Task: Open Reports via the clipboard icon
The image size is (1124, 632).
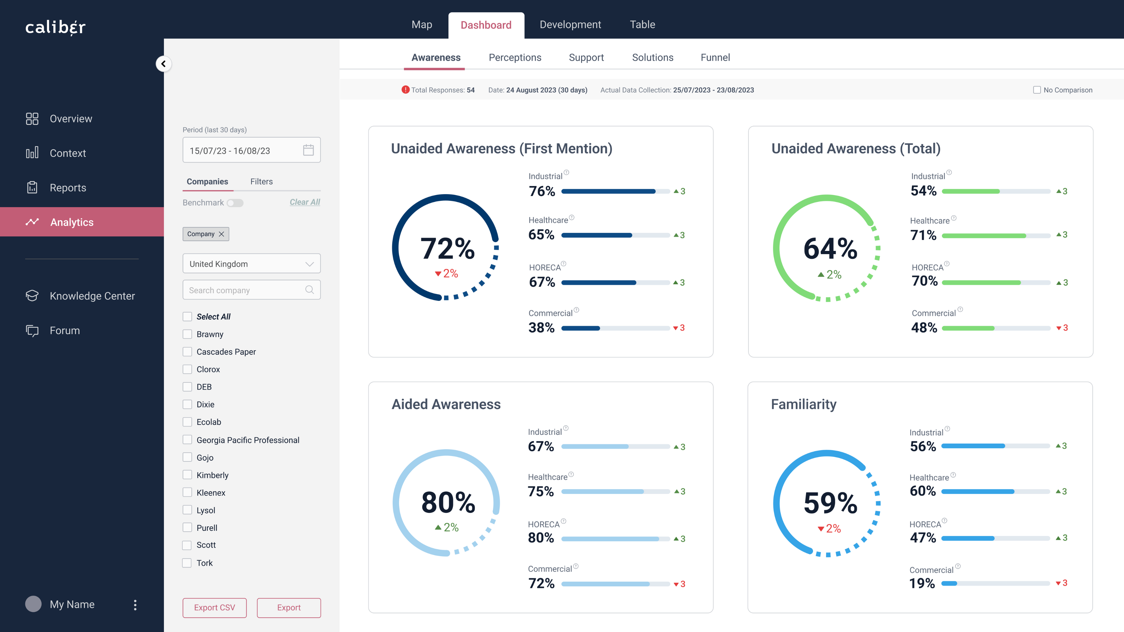Action: [x=32, y=187]
